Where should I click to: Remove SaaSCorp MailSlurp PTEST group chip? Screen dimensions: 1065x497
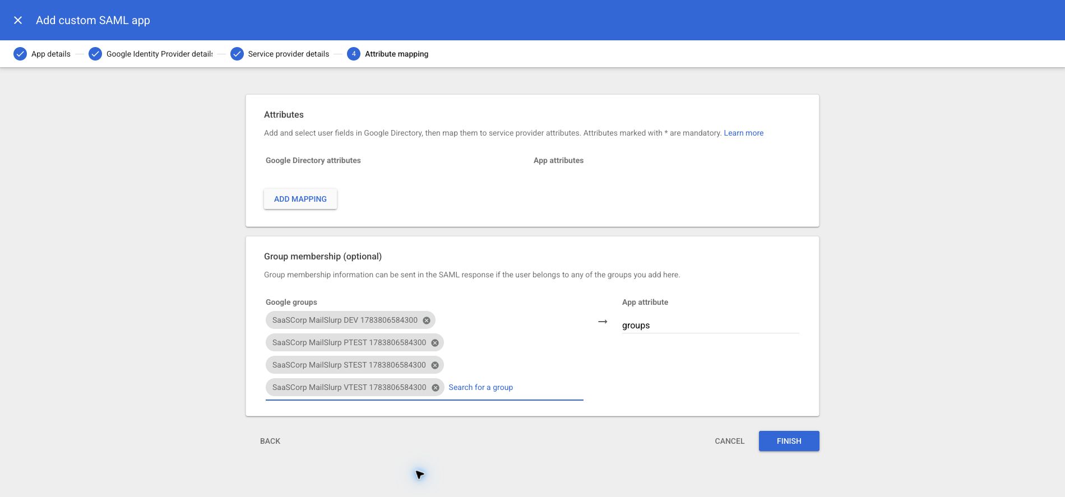coord(435,343)
